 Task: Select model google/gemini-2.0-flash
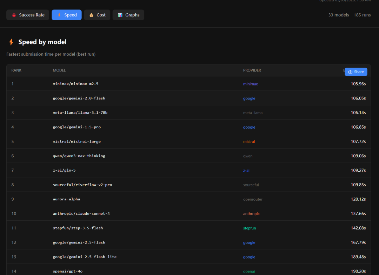click(x=79, y=98)
